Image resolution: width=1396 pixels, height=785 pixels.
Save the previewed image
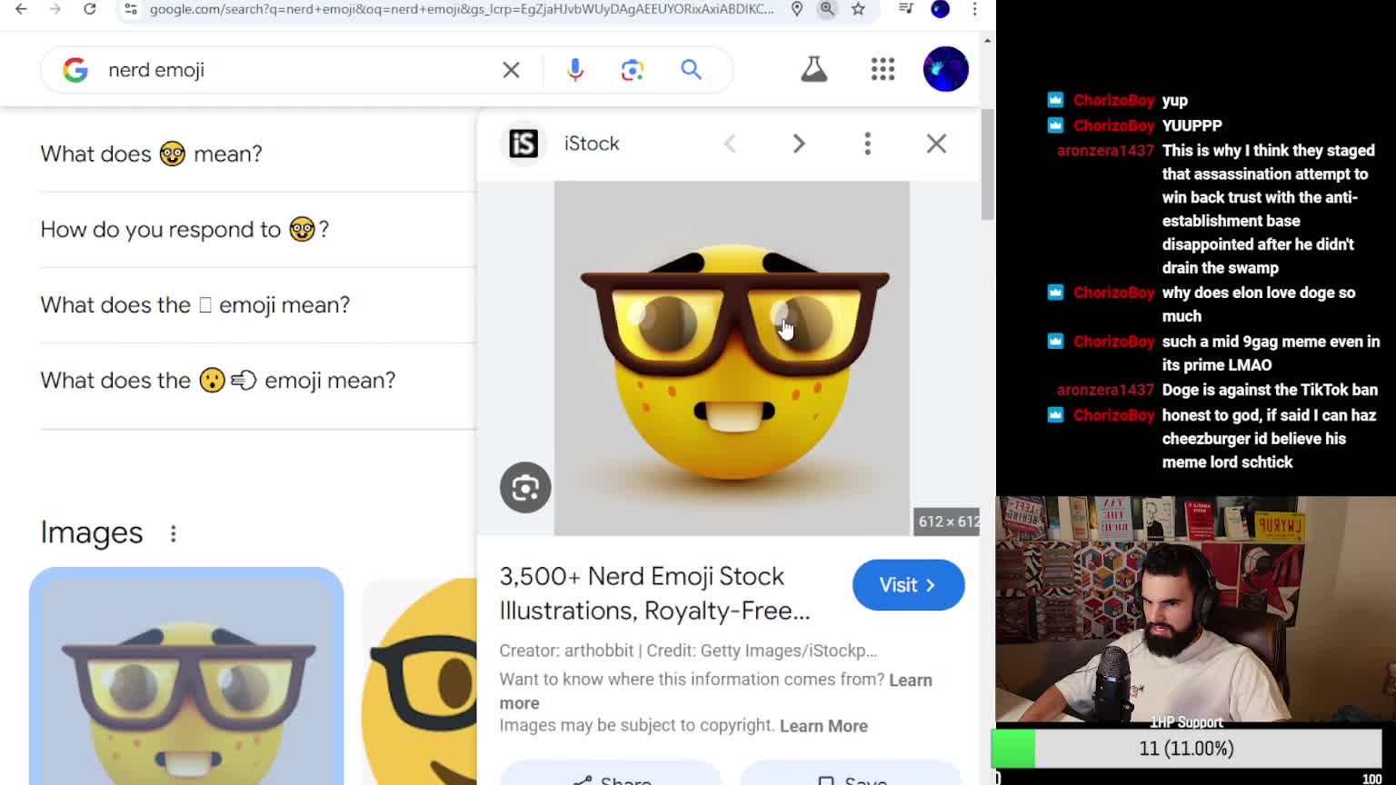(852, 775)
